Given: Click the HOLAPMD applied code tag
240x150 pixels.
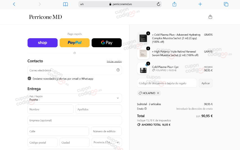Looking at the screenshot, I should 149,93.
